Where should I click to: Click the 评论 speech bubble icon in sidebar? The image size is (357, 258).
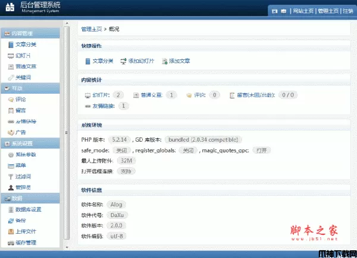tap(11, 100)
